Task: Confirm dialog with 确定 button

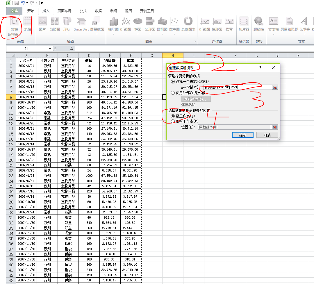Action: [242, 135]
